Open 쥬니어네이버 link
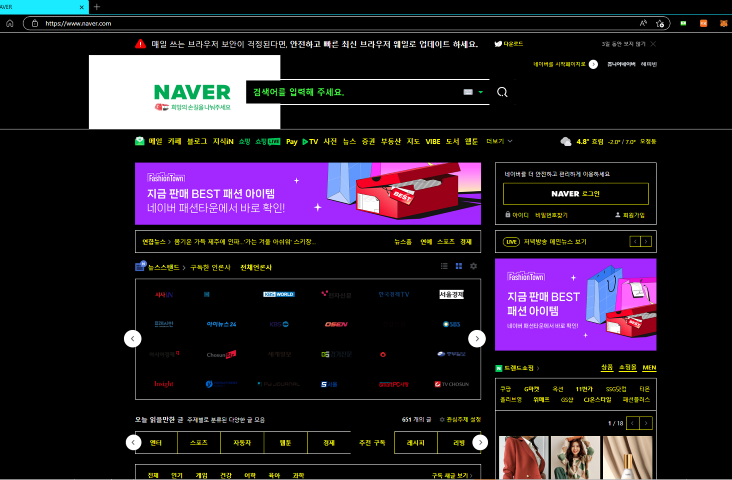Image resolution: width=732 pixels, height=480 pixels. tap(621, 64)
